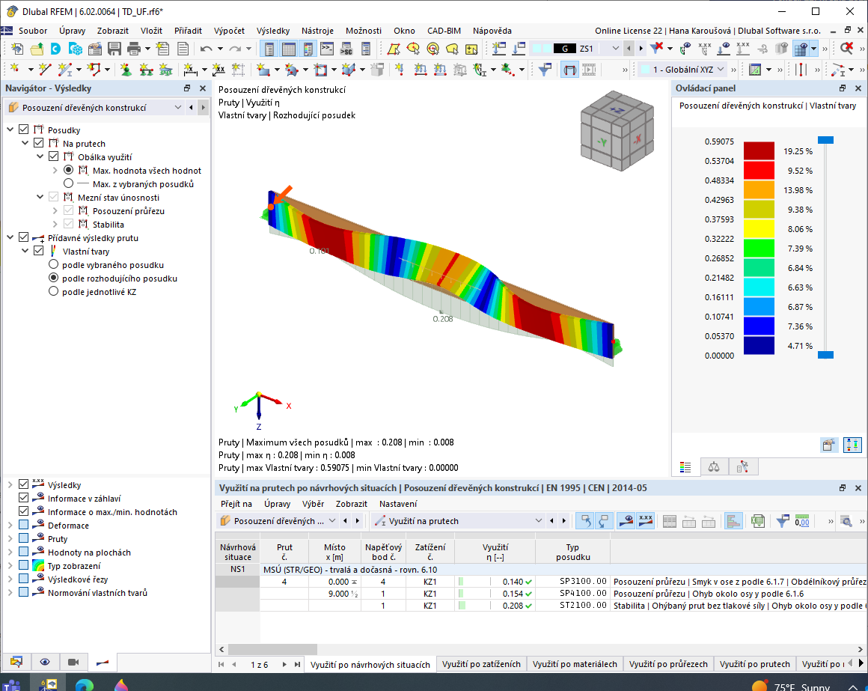This screenshot has width=868, height=691.
Task: Click the table search magnifier icon
Action: tap(846, 521)
